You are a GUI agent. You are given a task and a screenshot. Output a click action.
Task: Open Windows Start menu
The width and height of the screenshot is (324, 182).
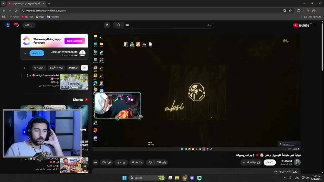point(124,178)
